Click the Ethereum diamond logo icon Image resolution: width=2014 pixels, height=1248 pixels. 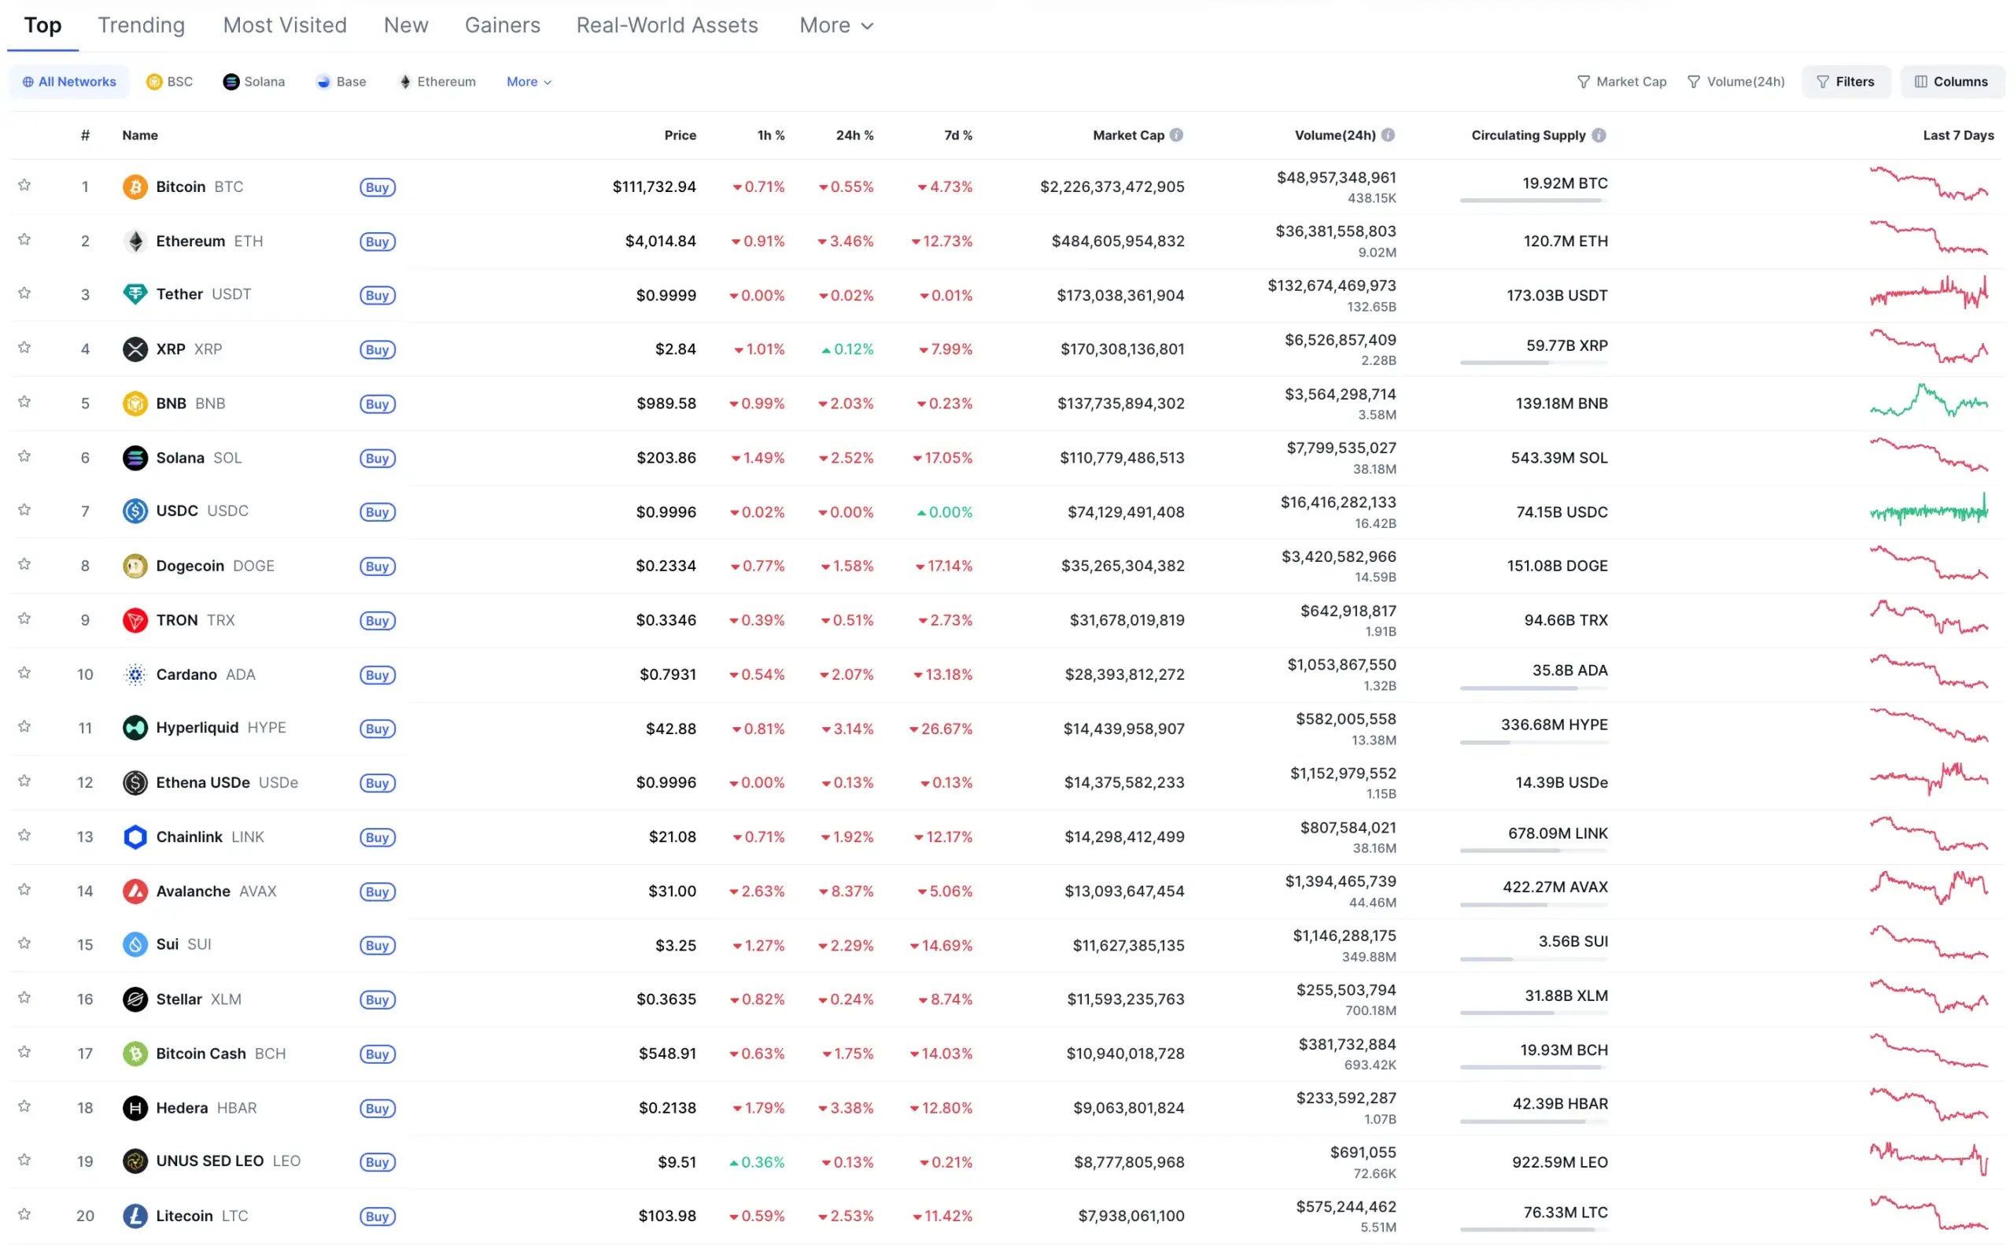tap(135, 241)
